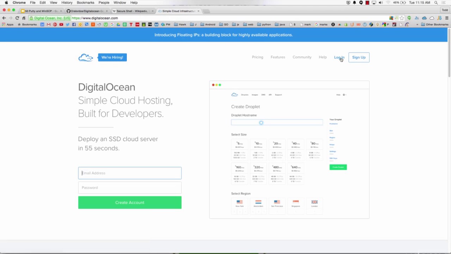Go back with the browser back arrow
Viewport: 451px width, 254px height.
pyautogui.click(x=4, y=18)
